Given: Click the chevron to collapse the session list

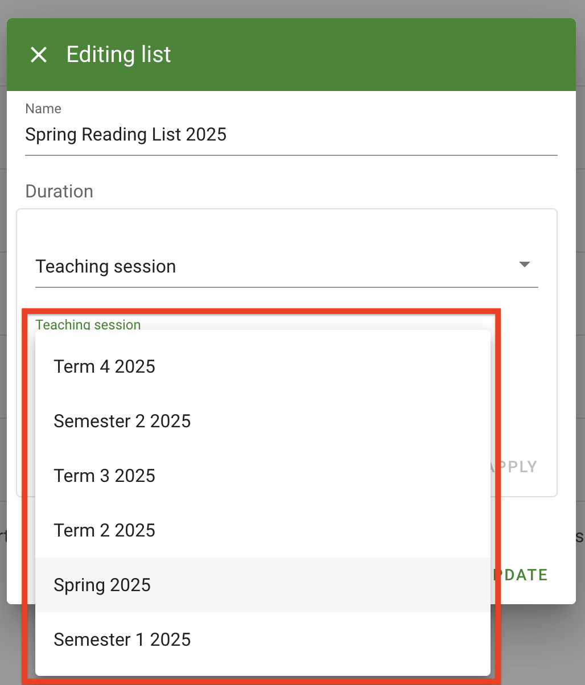Looking at the screenshot, I should click(525, 264).
